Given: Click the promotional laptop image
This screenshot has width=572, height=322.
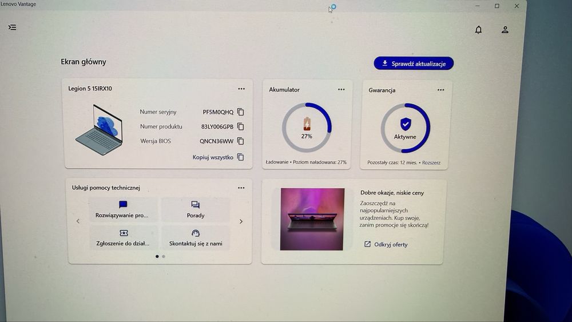Looking at the screenshot, I should click(312, 219).
